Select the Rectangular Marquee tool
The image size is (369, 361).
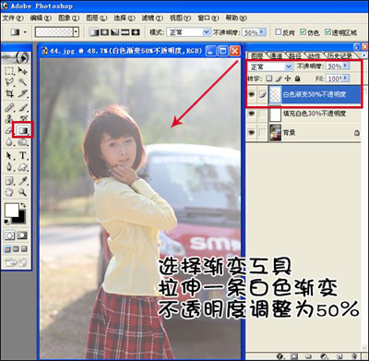click(x=9, y=71)
